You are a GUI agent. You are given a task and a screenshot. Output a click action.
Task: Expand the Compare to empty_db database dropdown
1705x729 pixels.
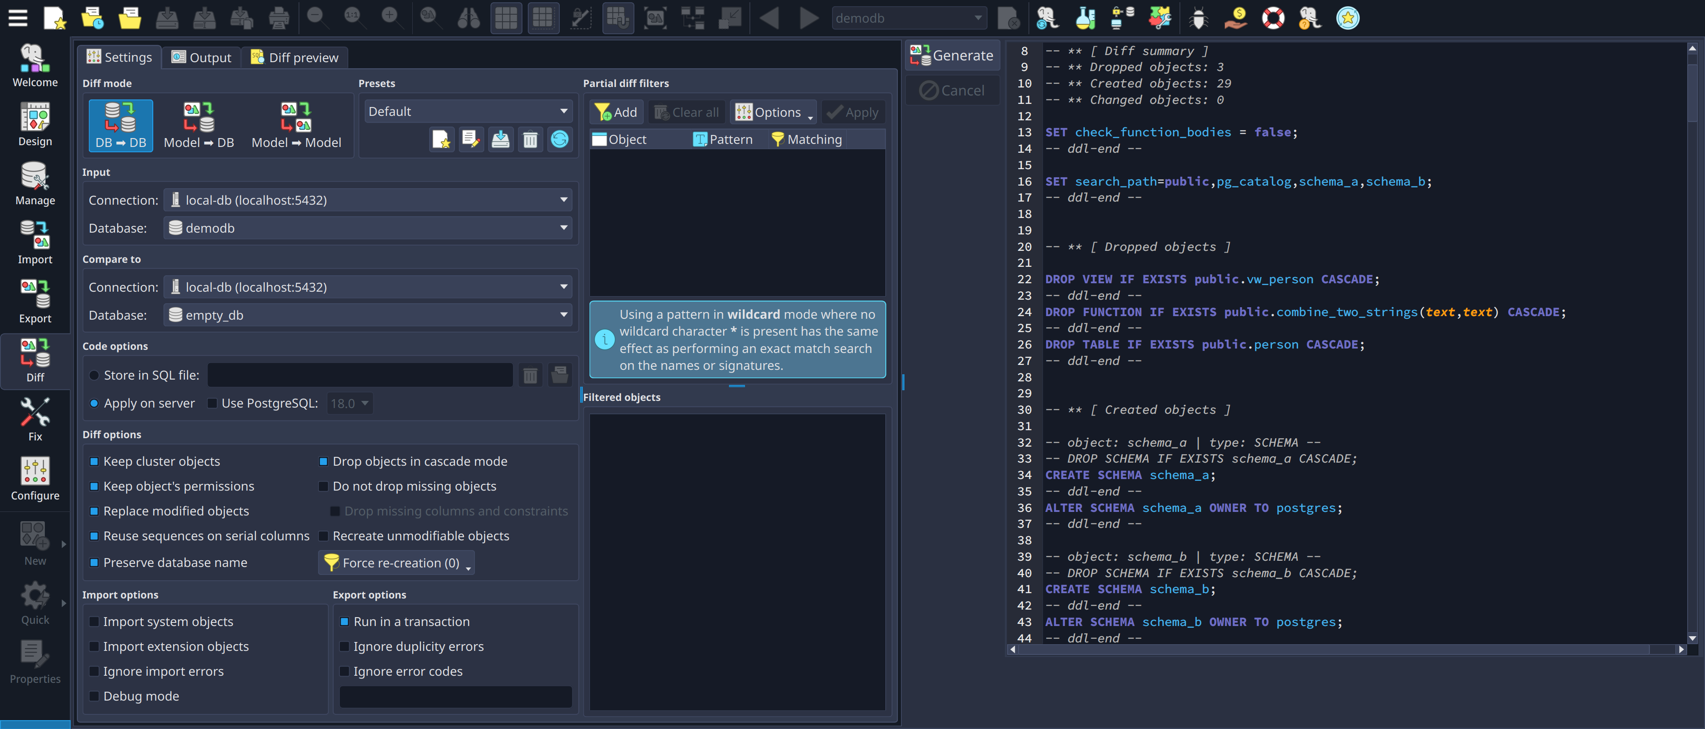367,315
